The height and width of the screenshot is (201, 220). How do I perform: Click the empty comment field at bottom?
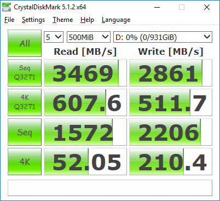click(110, 188)
